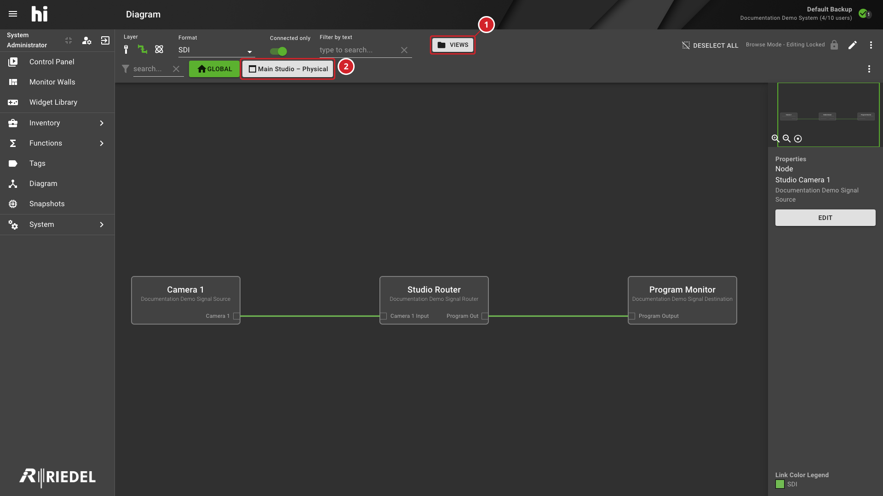This screenshot has width=883, height=496.
Task: Click the backup status check icon
Action: (x=863, y=13)
